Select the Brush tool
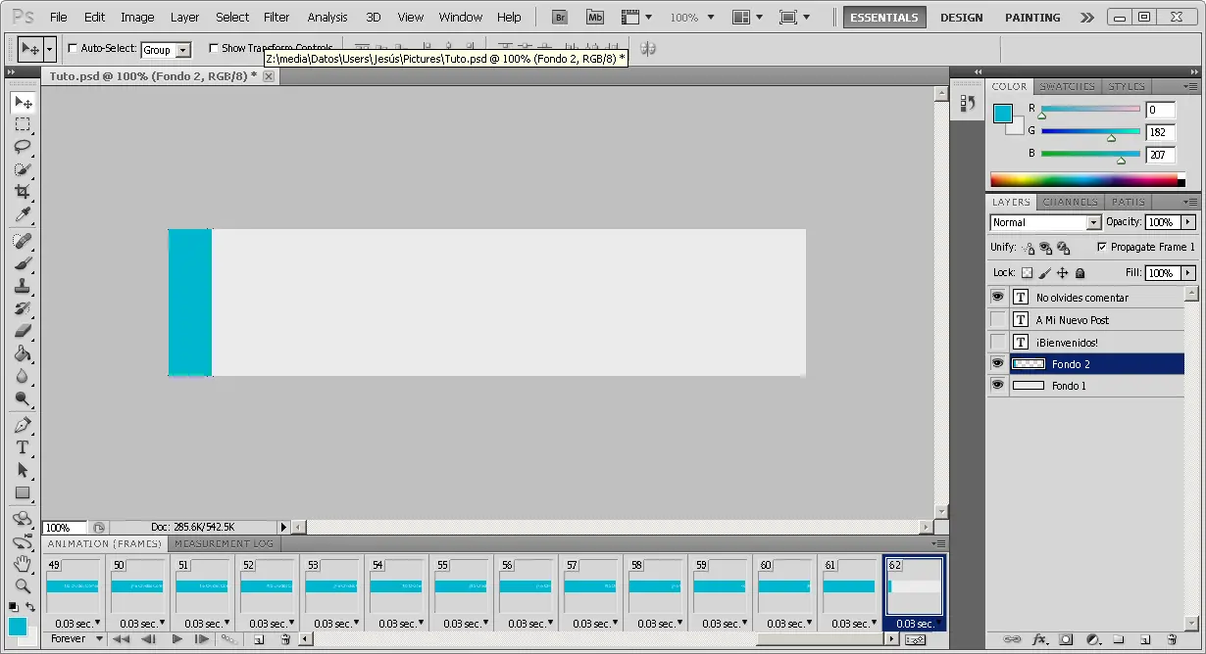This screenshot has width=1206, height=654. pyautogui.click(x=23, y=263)
